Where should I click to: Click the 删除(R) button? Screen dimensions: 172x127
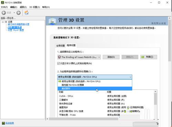tap(130, 57)
